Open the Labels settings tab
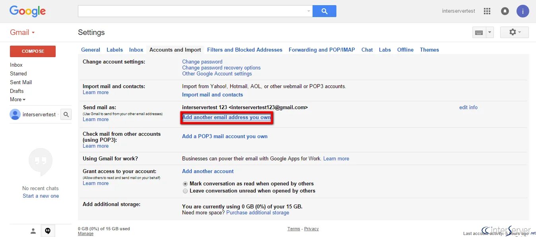Screen dimensions: 536x237 click(115, 50)
